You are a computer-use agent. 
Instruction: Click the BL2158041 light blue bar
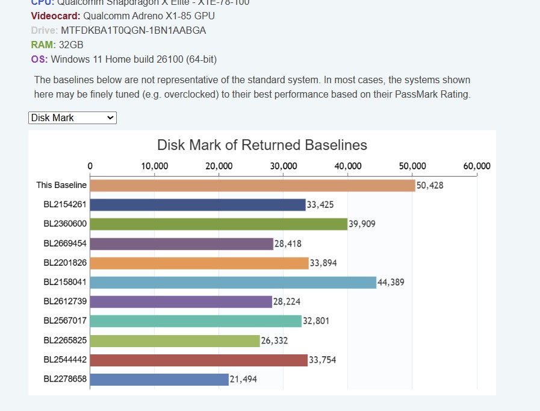pos(233,283)
